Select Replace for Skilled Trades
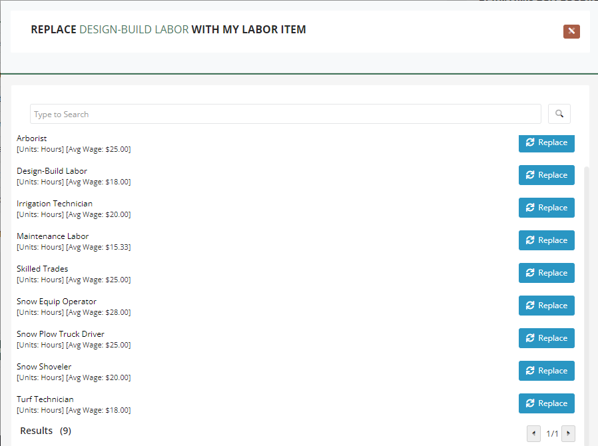 [546, 273]
